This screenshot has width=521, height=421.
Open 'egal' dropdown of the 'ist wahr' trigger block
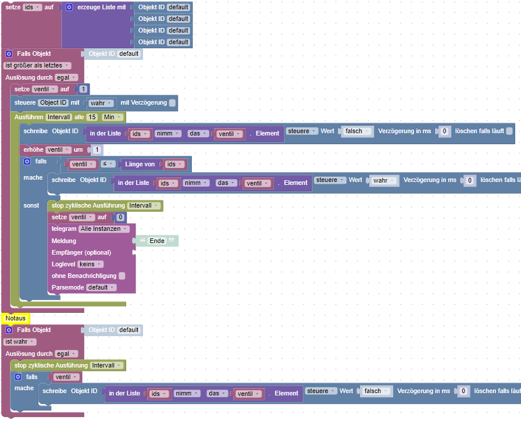point(66,354)
